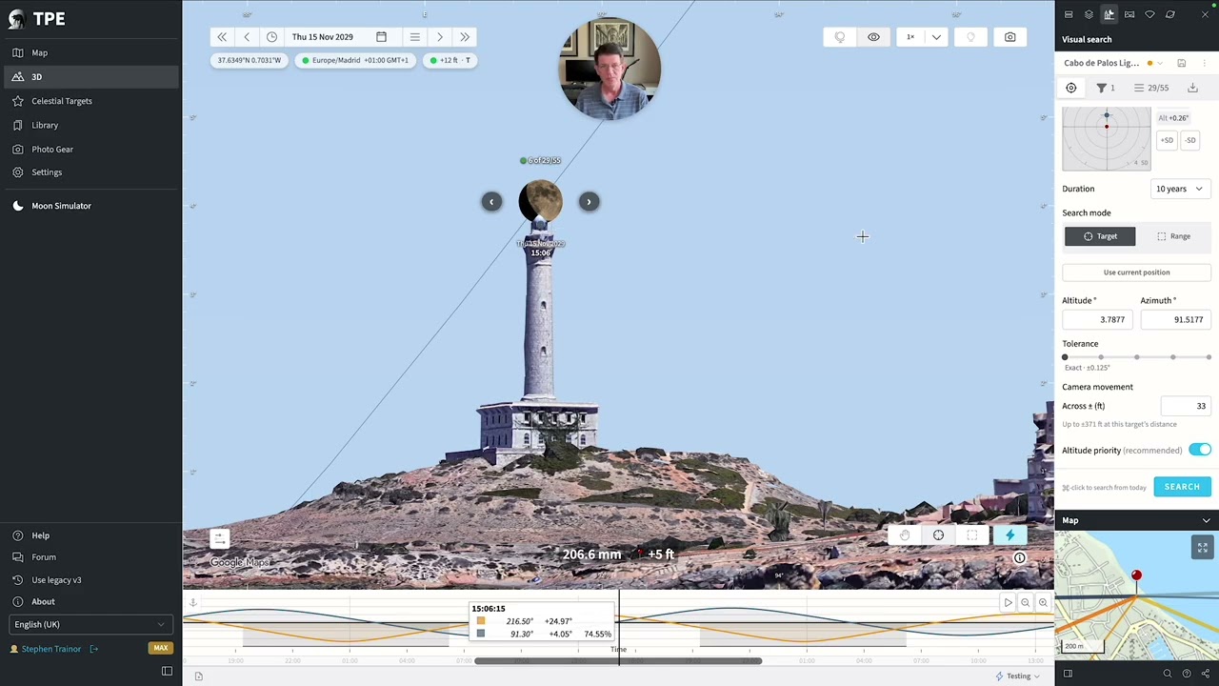Screen dimensions: 1219x686
Task: Toggle Altitude priority switch
Action: coord(1199,450)
